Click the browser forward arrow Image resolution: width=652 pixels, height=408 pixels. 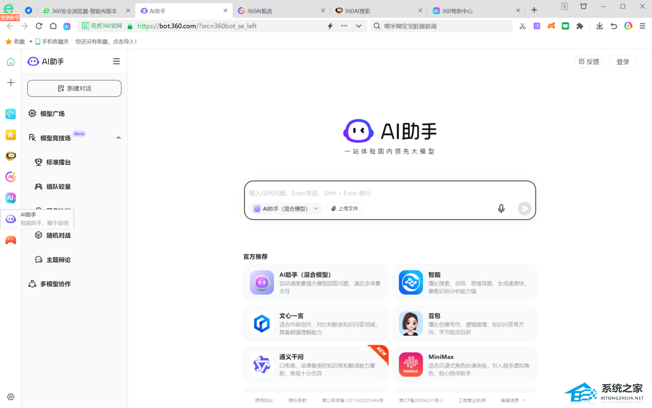[24, 26]
